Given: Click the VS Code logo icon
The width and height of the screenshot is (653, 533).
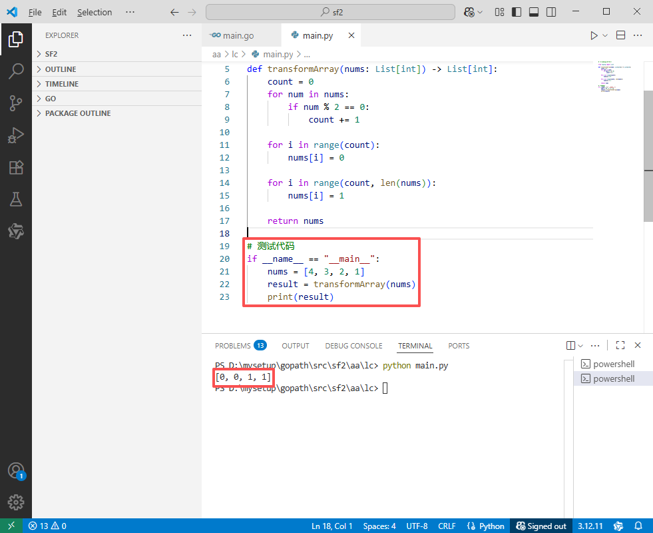Looking at the screenshot, I should [12, 12].
